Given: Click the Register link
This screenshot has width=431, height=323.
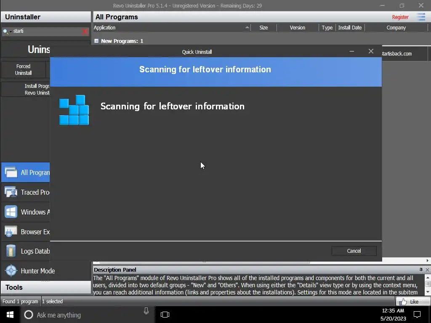Looking at the screenshot, I should [400, 17].
